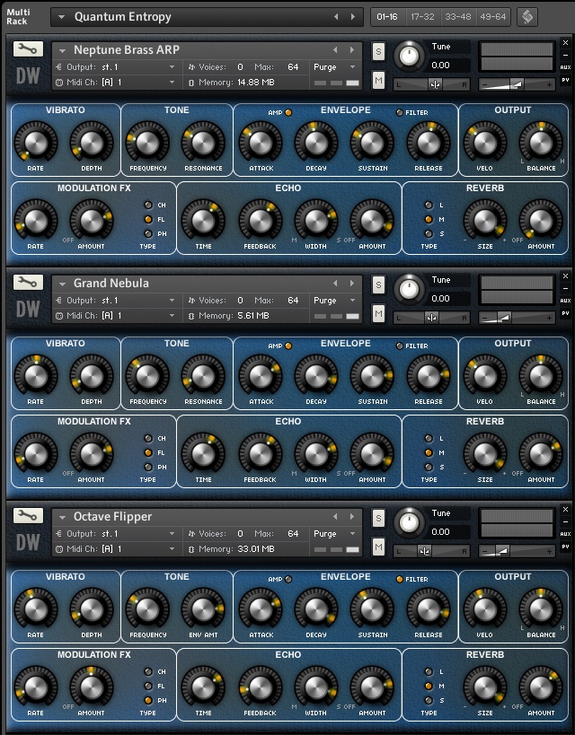Switch Octave Flipper envelope to AMP
The width and height of the screenshot is (575, 735).
point(287,579)
